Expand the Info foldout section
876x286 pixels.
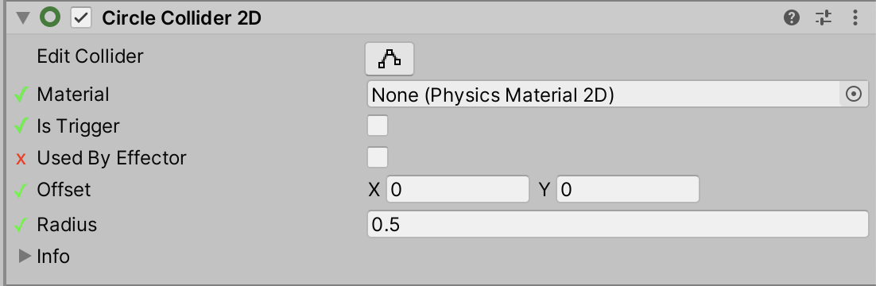point(25,256)
